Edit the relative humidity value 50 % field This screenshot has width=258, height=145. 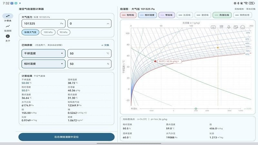click(x=89, y=64)
